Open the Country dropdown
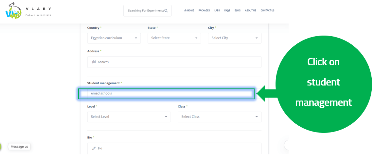The height and width of the screenshot is (156, 375). [114, 38]
